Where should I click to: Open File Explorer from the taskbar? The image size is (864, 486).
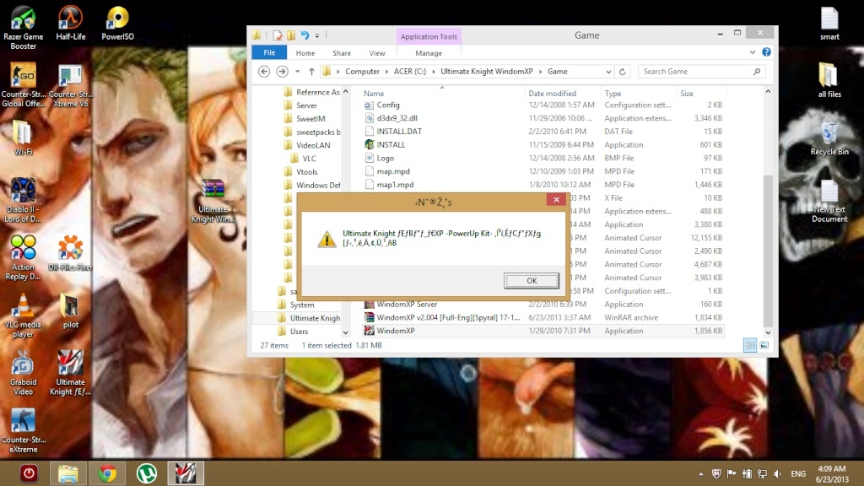pos(68,473)
